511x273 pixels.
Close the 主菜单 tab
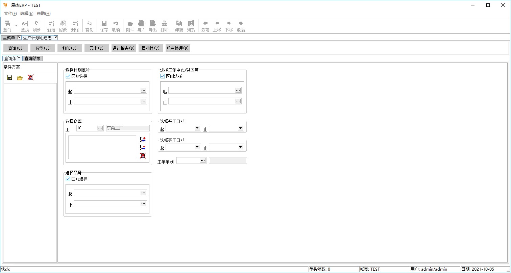19,38
